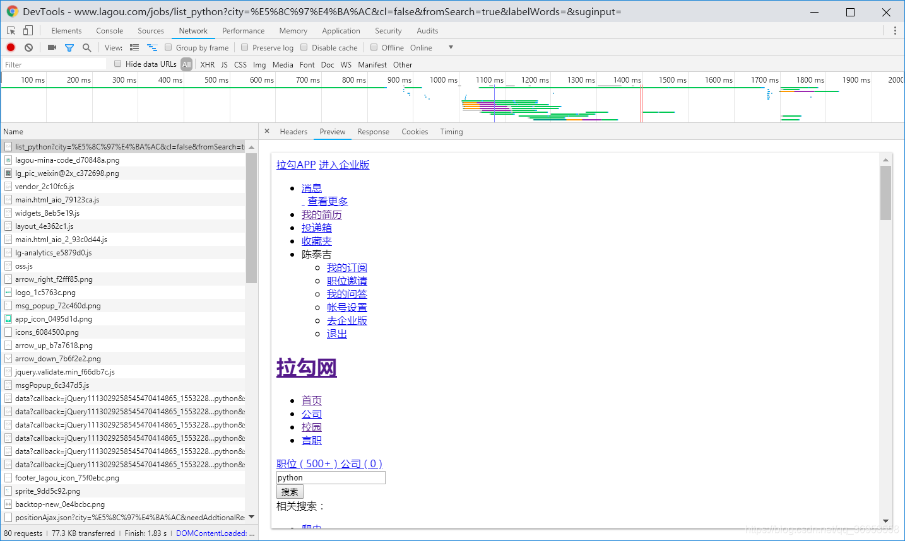Viewport: 905px width, 541px height.
Task: Click the app_icon_0495d1d.png file icon
Action: click(x=8, y=318)
